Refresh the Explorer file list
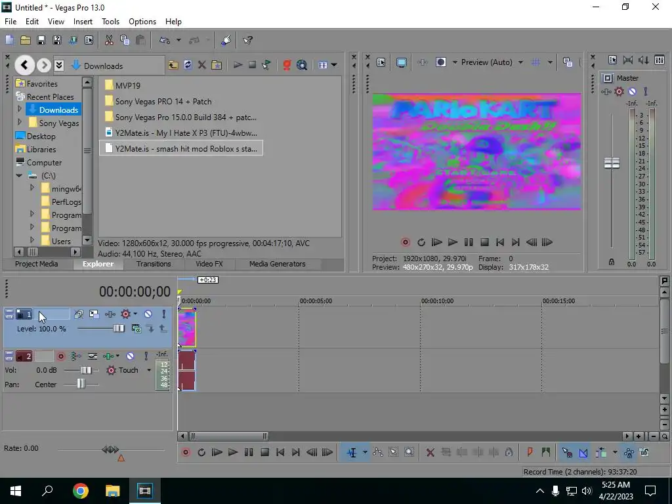This screenshot has height=504, width=672. click(188, 65)
